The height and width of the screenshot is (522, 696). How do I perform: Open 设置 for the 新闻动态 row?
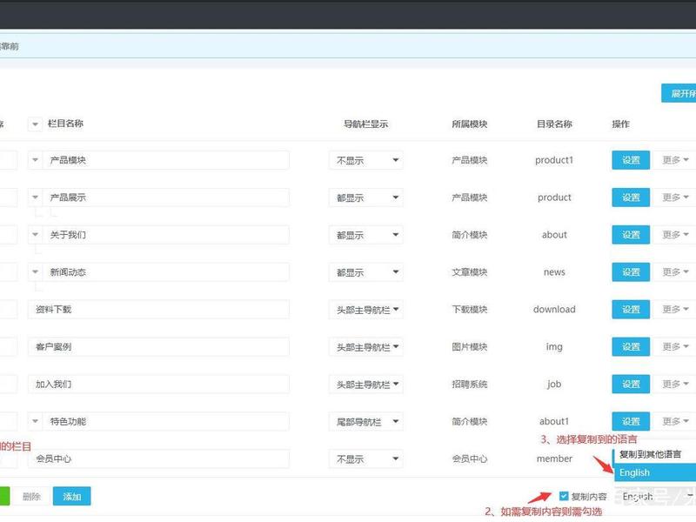click(x=631, y=272)
